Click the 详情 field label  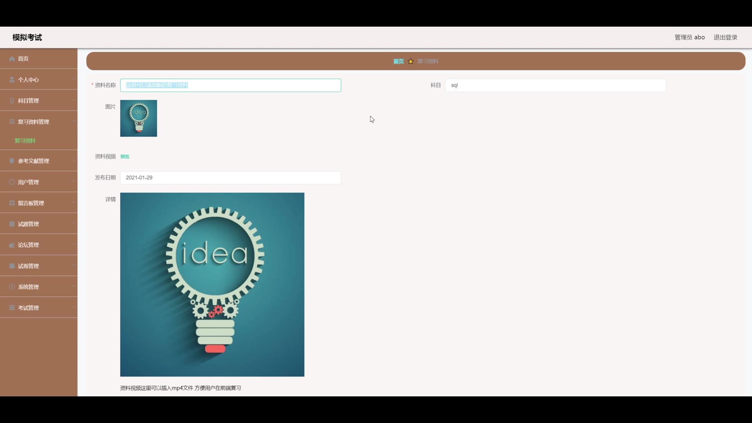(x=110, y=199)
